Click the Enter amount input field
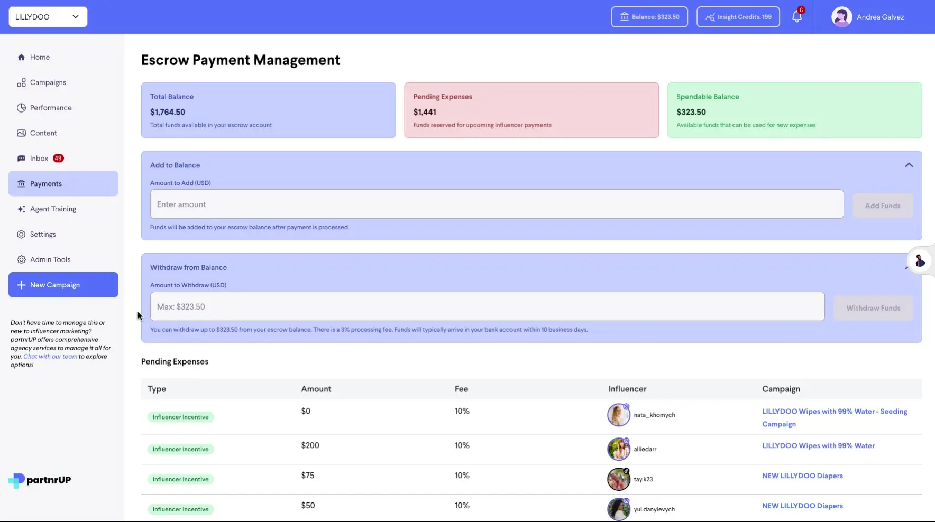Image resolution: width=935 pixels, height=522 pixels. point(496,204)
